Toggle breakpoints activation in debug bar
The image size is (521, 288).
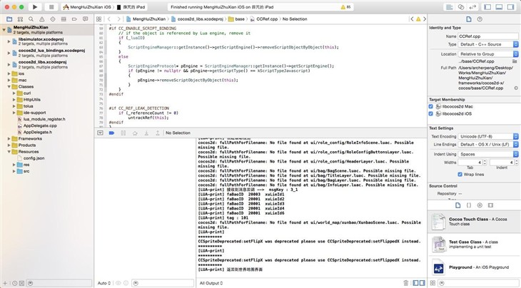(111, 133)
